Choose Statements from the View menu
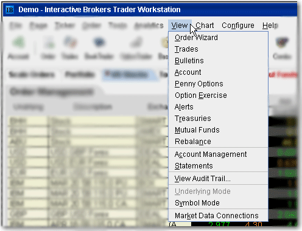 click(219, 166)
